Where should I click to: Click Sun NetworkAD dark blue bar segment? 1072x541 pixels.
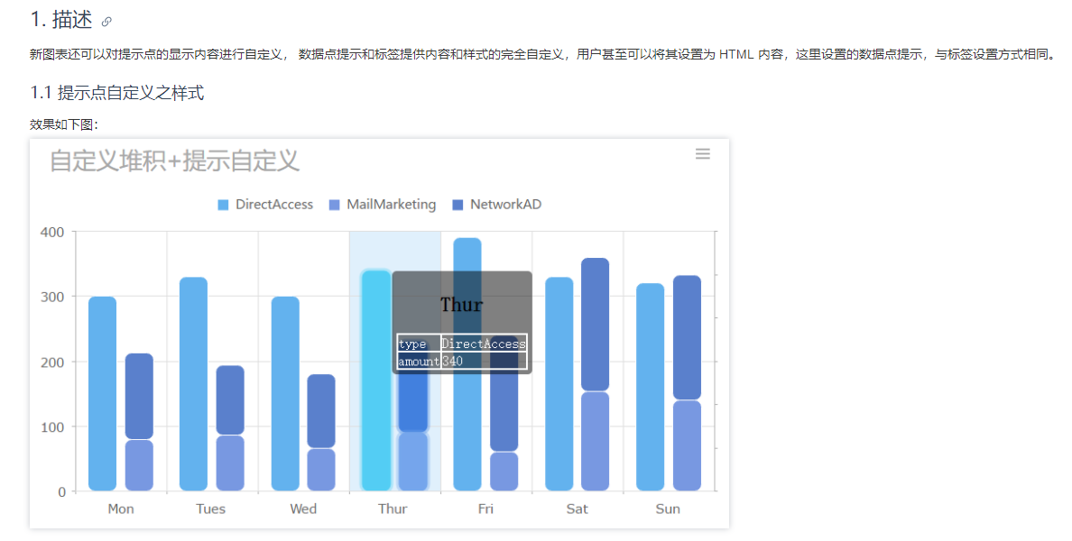[x=687, y=337]
